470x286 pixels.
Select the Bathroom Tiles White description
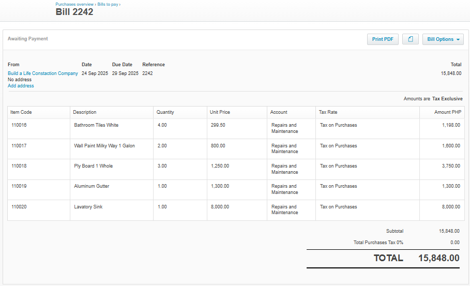[x=96, y=125]
